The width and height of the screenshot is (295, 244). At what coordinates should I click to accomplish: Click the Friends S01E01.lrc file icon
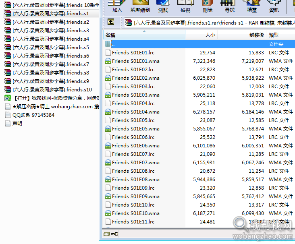click(x=108, y=53)
